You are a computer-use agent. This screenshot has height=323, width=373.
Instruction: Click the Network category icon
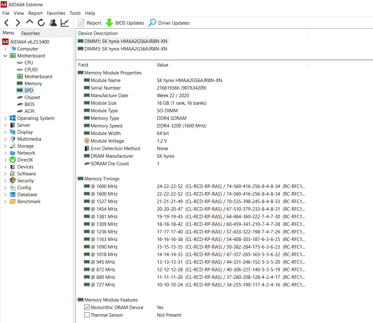pos(13,153)
